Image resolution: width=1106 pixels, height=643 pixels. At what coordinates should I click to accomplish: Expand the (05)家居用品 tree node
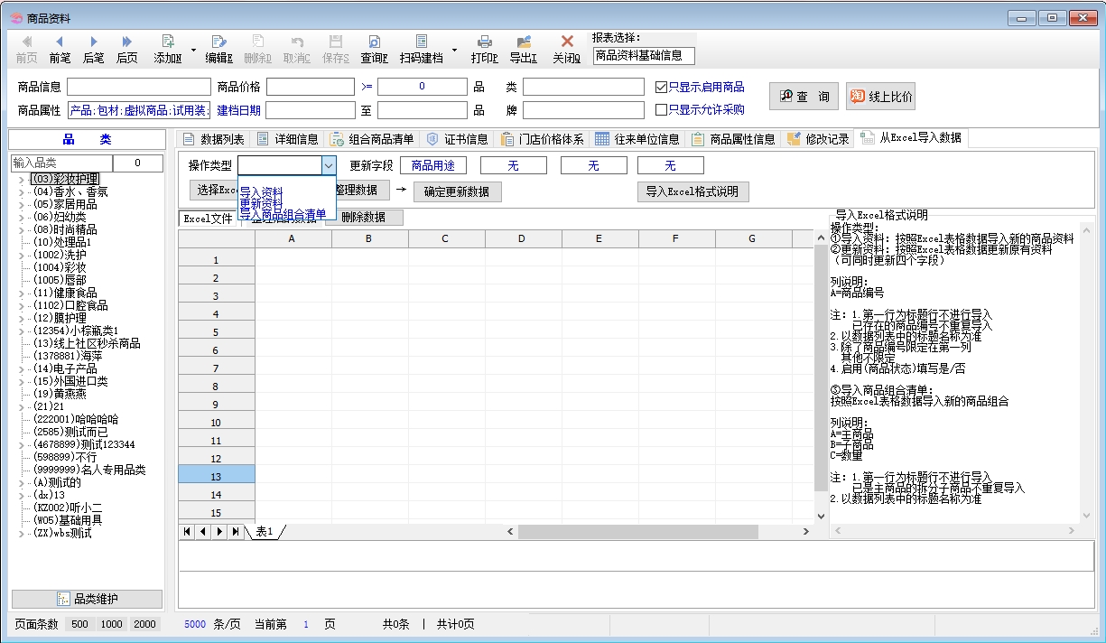(x=21, y=205)
